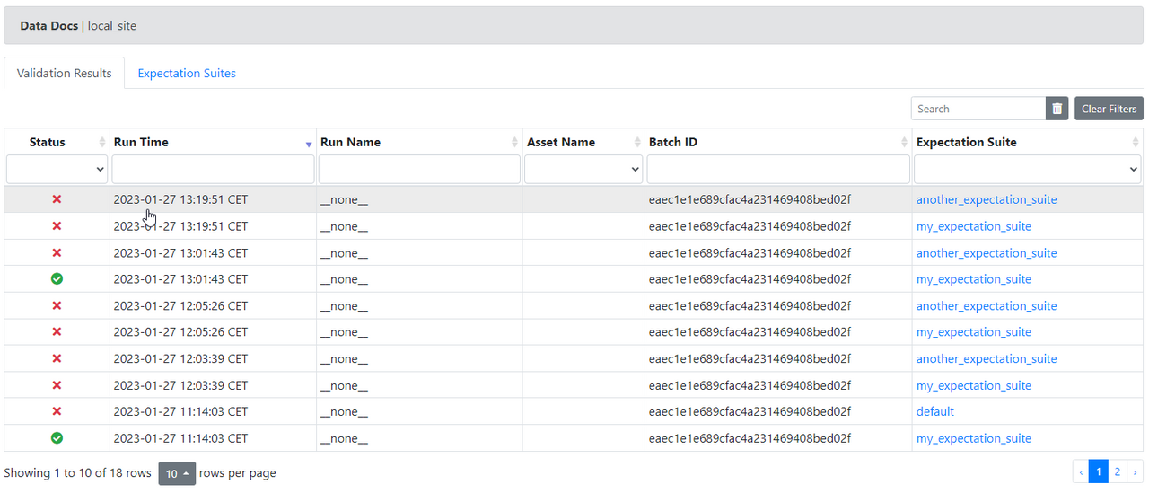Screen dimensions: 1149x493
Task: Click the Expectation Suite column sort icon
Action: click(x=1136, y=143)
